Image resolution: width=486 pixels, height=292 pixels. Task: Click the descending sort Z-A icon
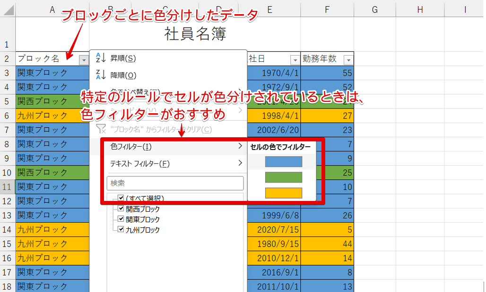[100, 75]
